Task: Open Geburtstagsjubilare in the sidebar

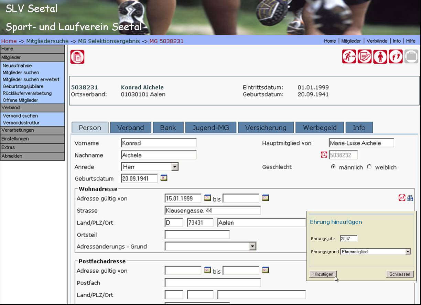Action: [23, 86]
